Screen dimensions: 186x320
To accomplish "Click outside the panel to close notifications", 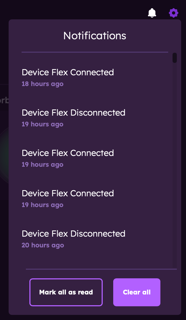I will click(4, 161).
